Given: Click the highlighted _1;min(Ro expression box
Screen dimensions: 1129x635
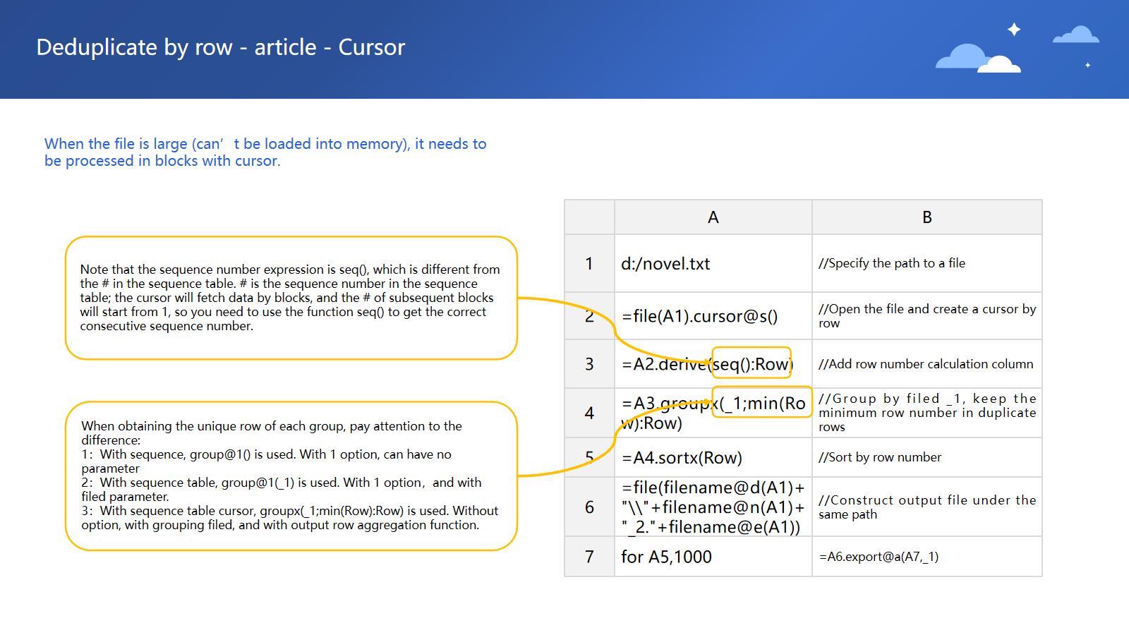Looking at the screenshot, I should tap(762, 403).
